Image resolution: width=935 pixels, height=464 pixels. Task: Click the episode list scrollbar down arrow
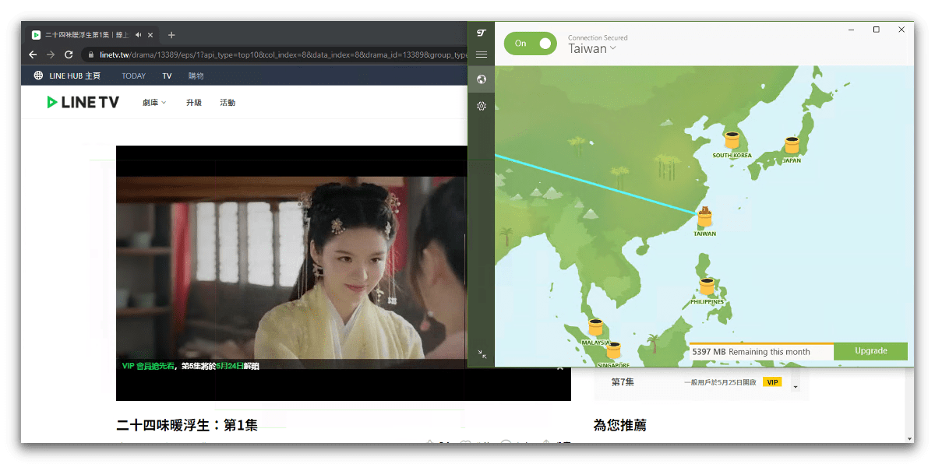coord(796,387)
